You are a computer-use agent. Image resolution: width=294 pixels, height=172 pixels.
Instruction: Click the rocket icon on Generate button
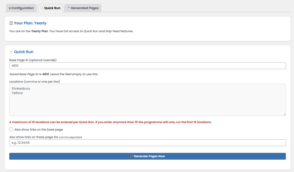(x=131, y=156)
